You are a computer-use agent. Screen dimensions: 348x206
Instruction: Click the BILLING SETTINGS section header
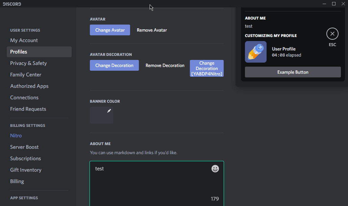(x=27, y=126)
